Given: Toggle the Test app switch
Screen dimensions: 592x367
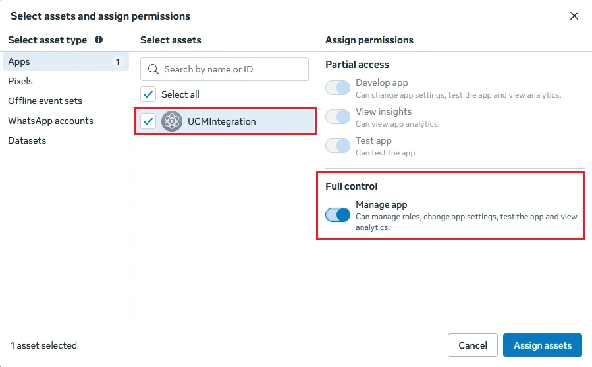Looking at the screenshot, I should point(338,146).
